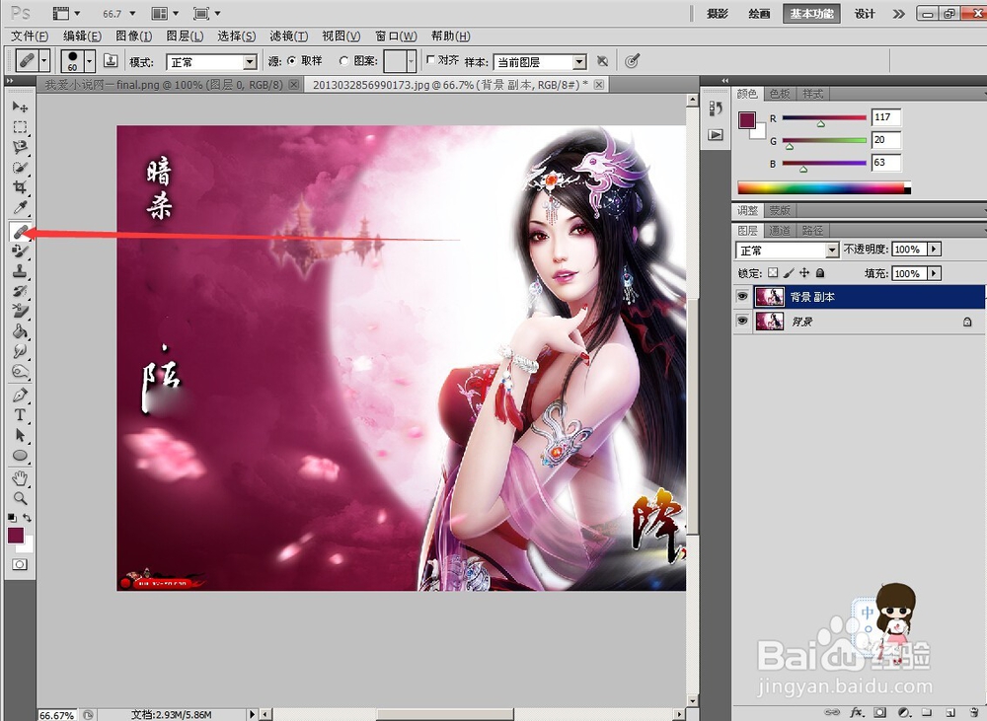Viewport: 987px width, 721px height.
Task: Open the brush preset picker dropdown
Action: (x=90, y=61)
